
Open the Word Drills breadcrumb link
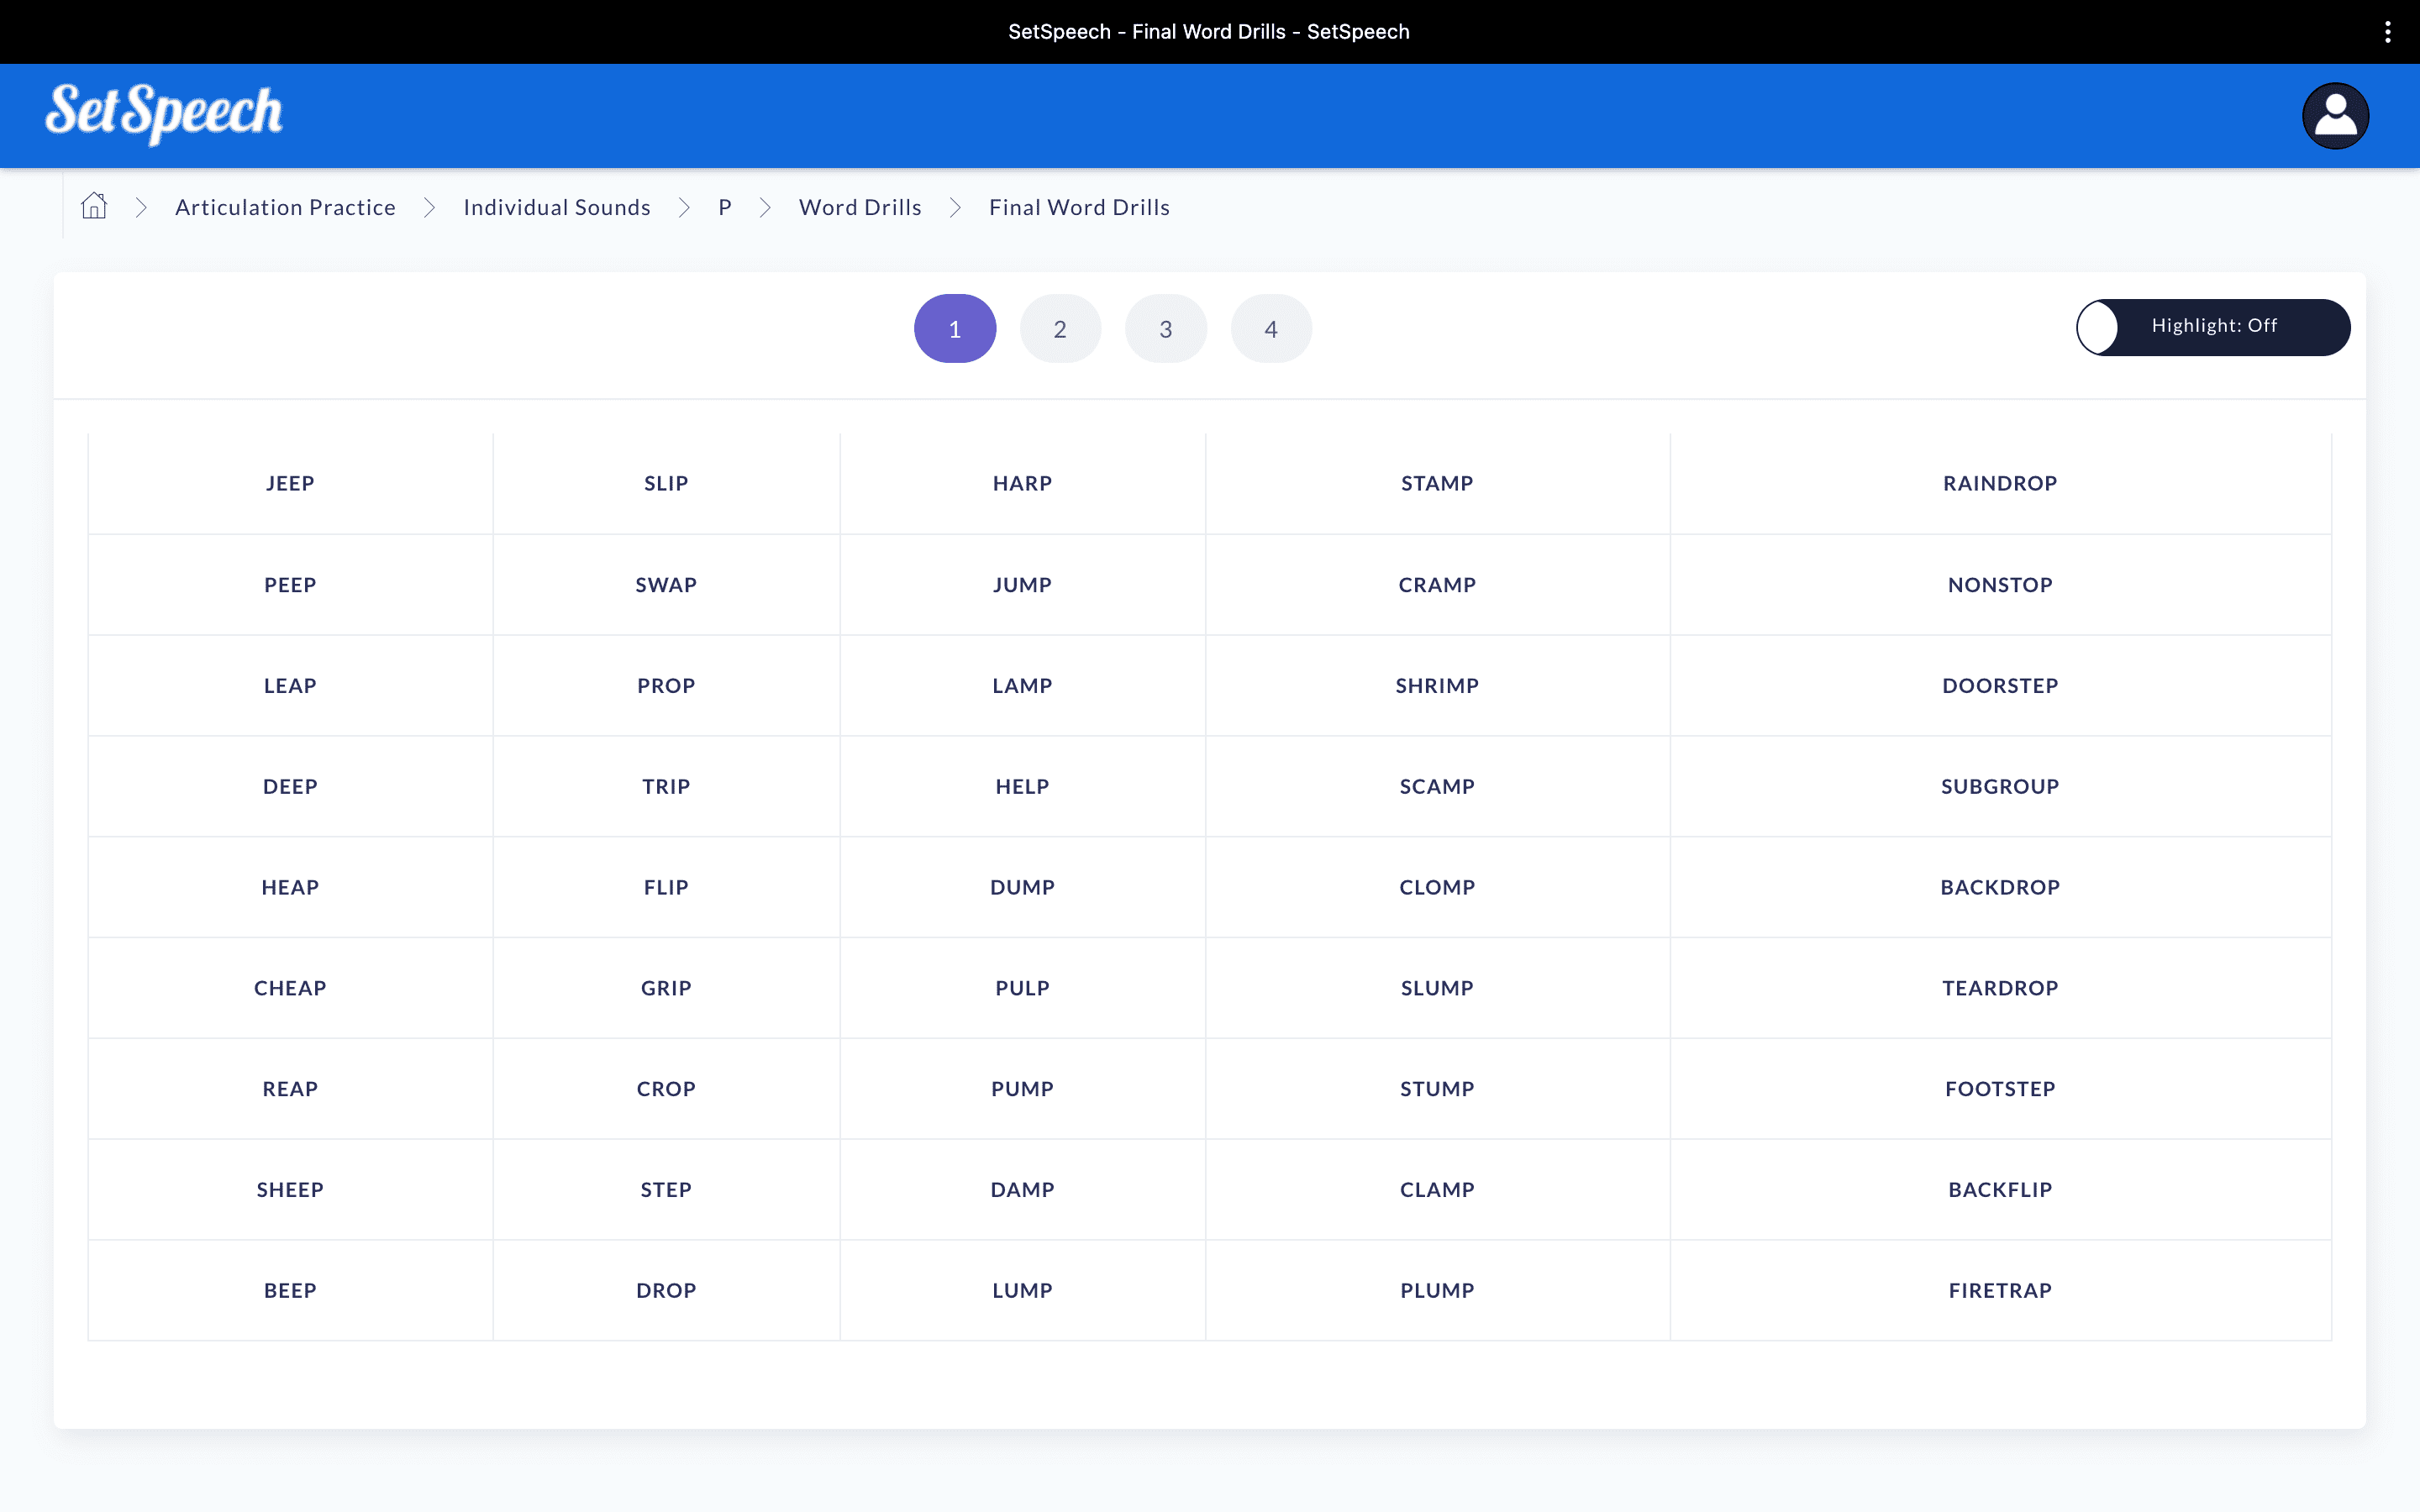859,207
